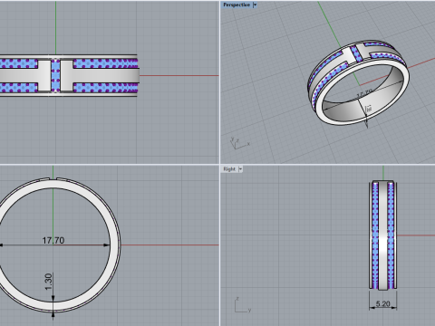Select the Perspective viewport title label
This screenshot has height=326, width=435.
point(237,5)
